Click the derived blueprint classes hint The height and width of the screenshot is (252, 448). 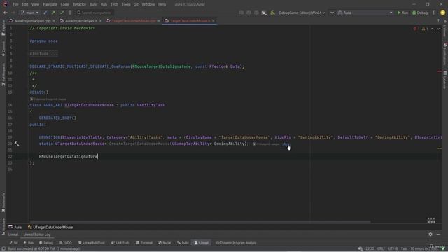(48, 99)
